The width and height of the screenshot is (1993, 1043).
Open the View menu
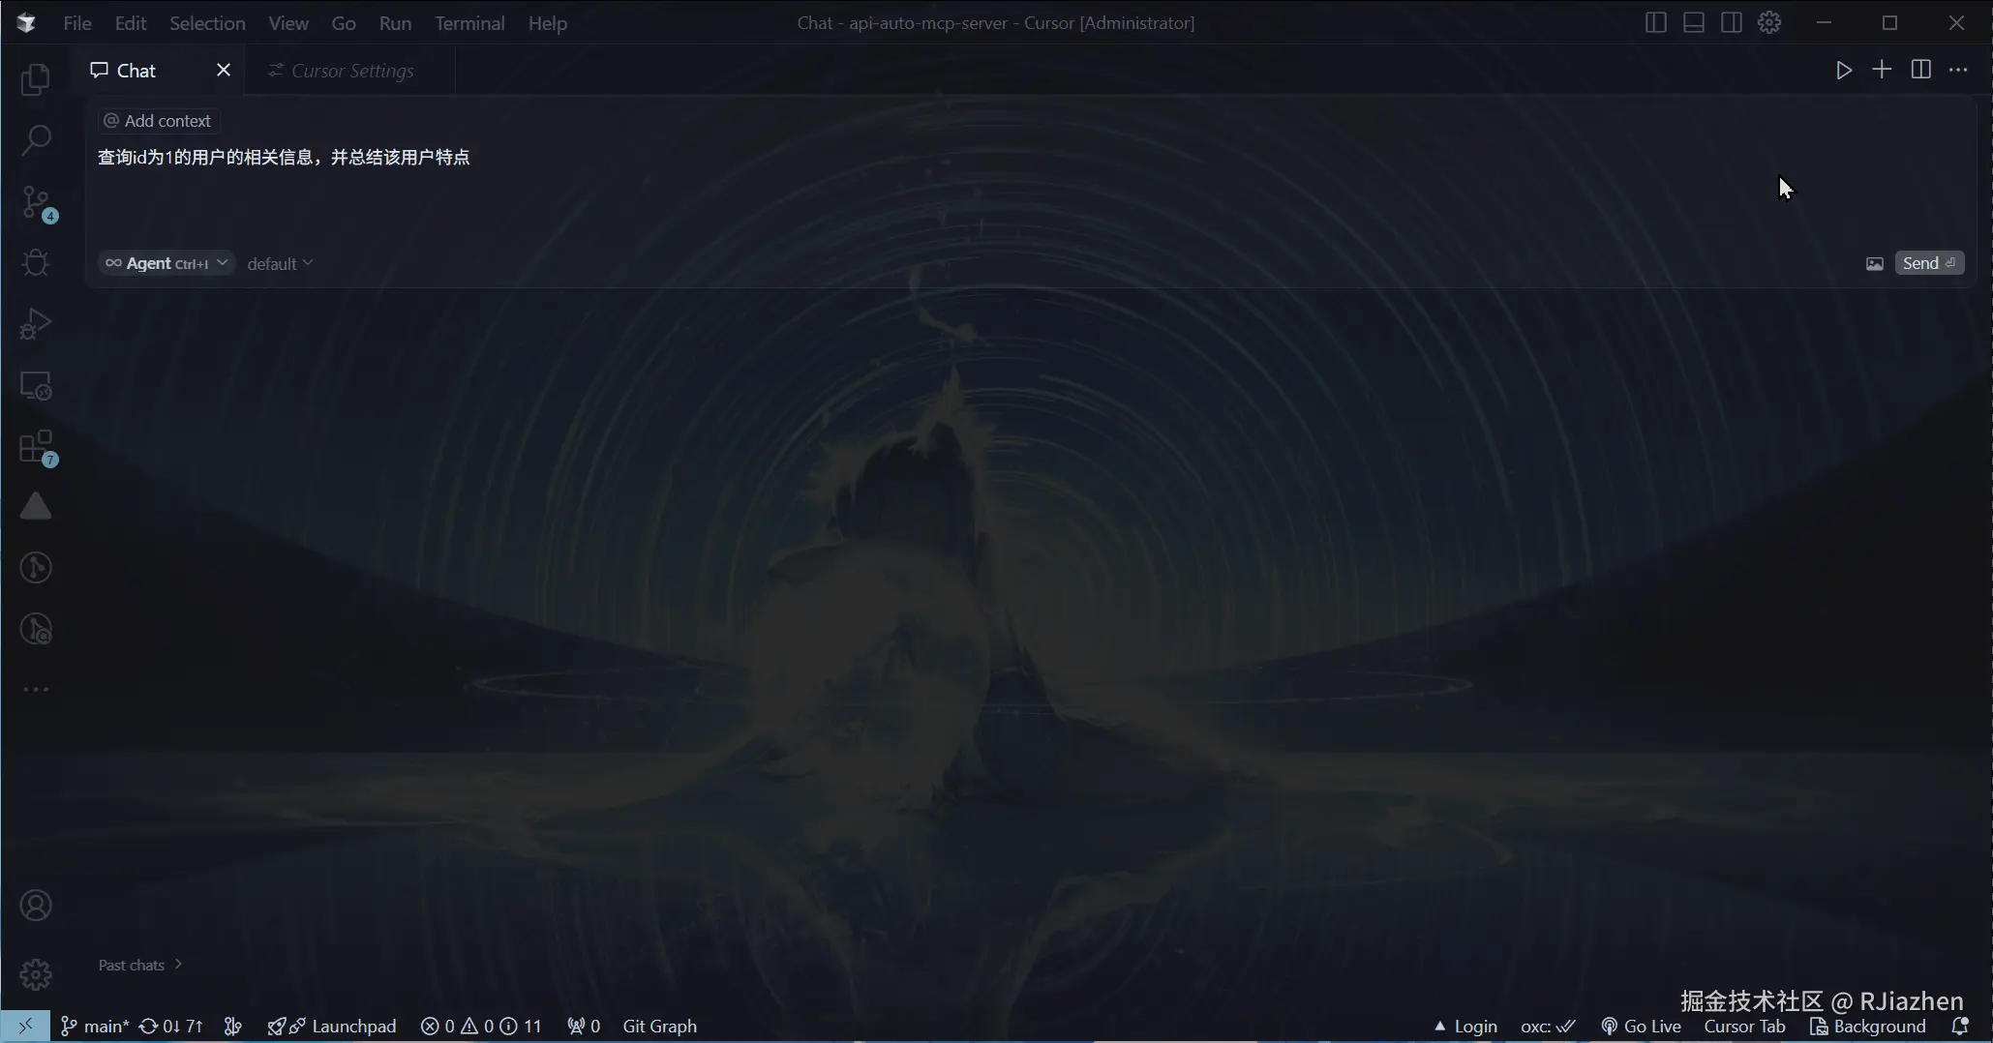pos(288,23)
